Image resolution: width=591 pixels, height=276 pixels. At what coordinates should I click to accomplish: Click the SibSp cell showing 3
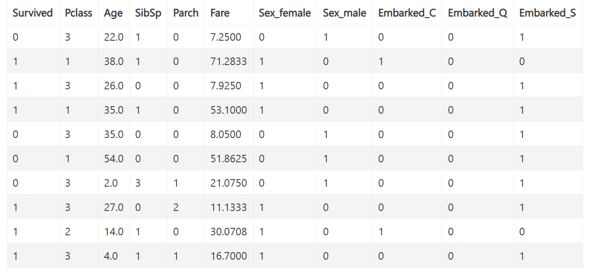(x=138, y=183)
